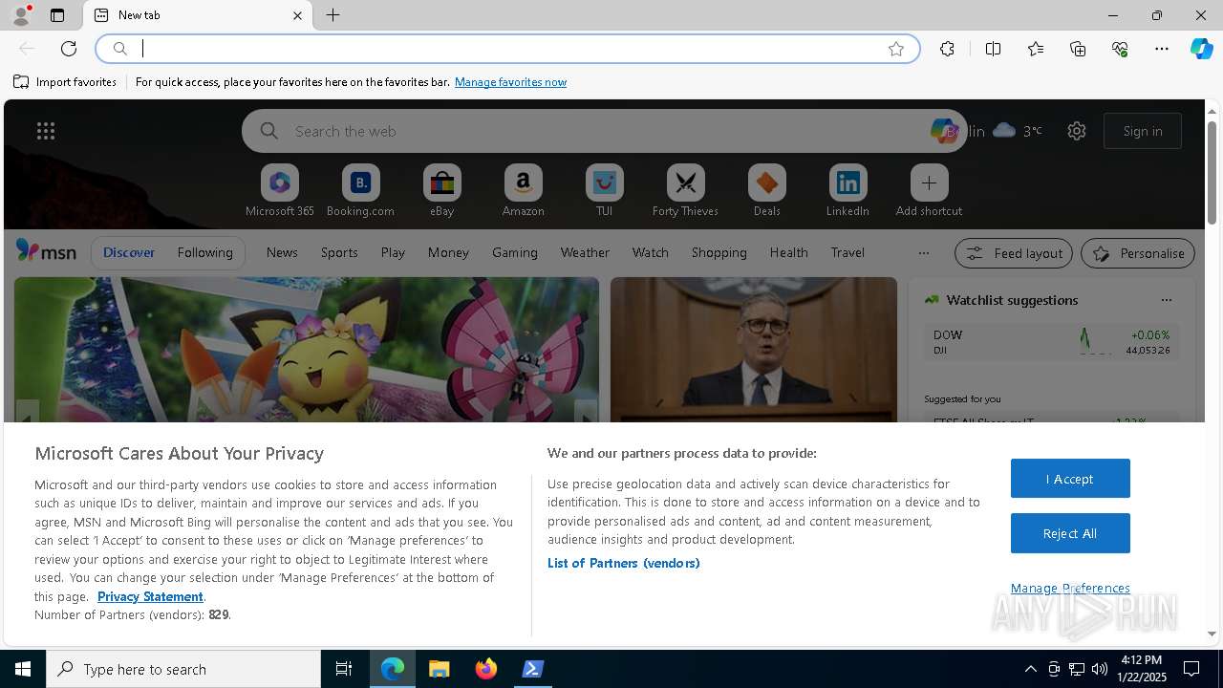The width and height of the screenshot is (1223, 688).
Task: Open the News category
Action: [x=282, y=252]
